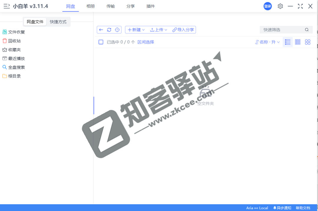Click the refresh icon in the toolbar

point(109,29)
